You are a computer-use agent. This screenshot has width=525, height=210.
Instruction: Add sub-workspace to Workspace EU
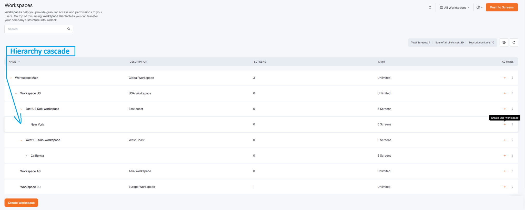[x=504, y=187]
